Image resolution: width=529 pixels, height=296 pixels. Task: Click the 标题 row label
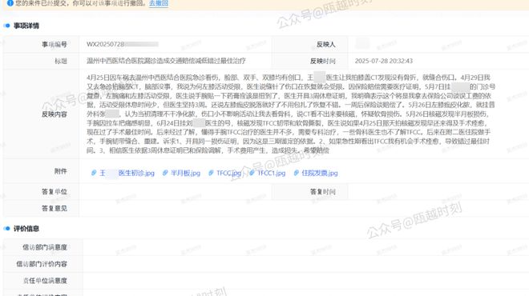pyautogui.click(x=61, y=61)
